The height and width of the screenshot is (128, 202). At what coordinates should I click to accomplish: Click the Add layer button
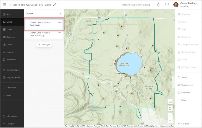[x=44, y=45]
